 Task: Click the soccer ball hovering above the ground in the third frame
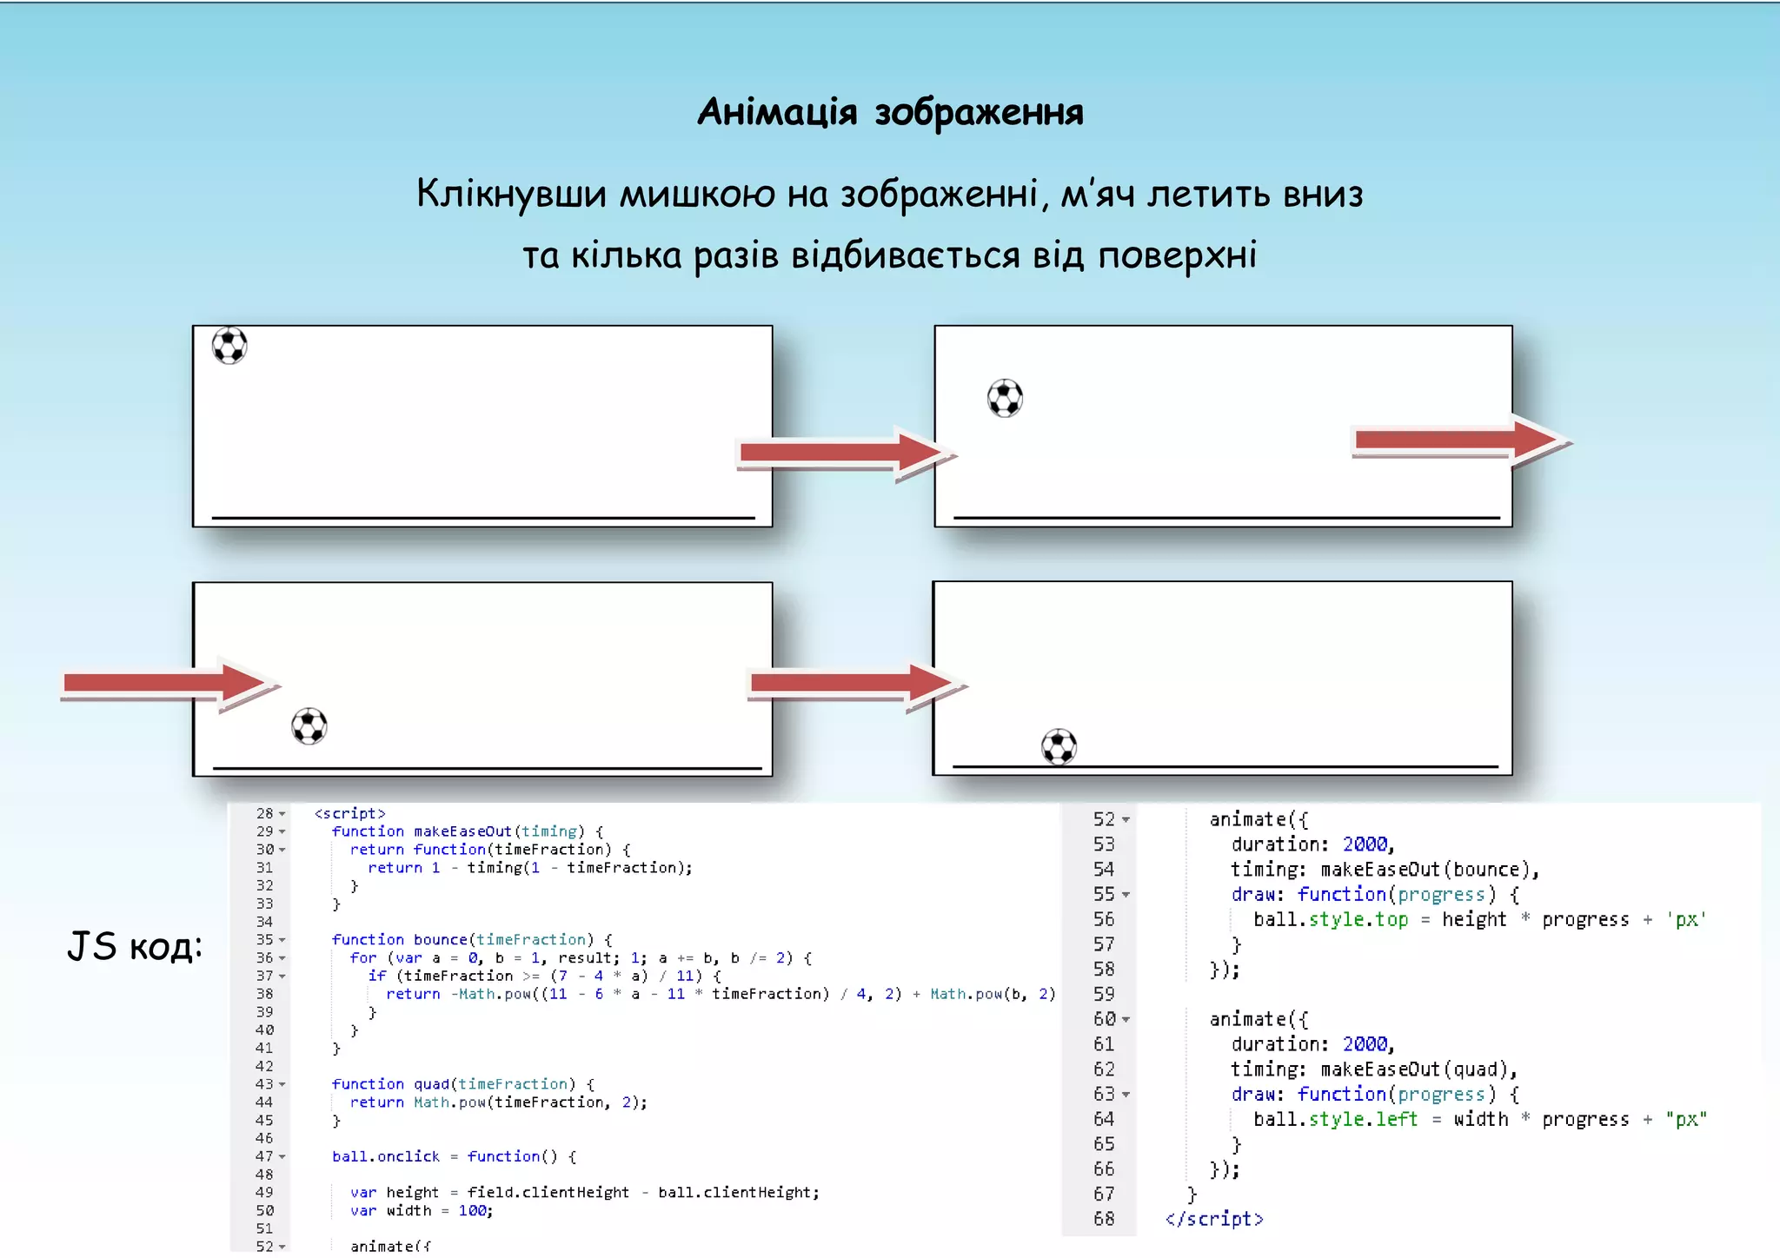(309, 726)
